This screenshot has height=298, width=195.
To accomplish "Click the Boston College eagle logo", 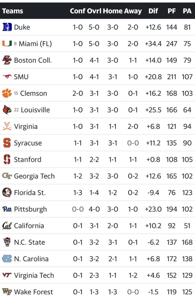I will click(x=7, y=60).
